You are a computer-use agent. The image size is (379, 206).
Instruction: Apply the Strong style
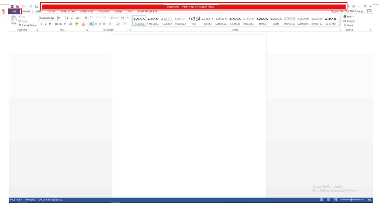coord(262,21)
